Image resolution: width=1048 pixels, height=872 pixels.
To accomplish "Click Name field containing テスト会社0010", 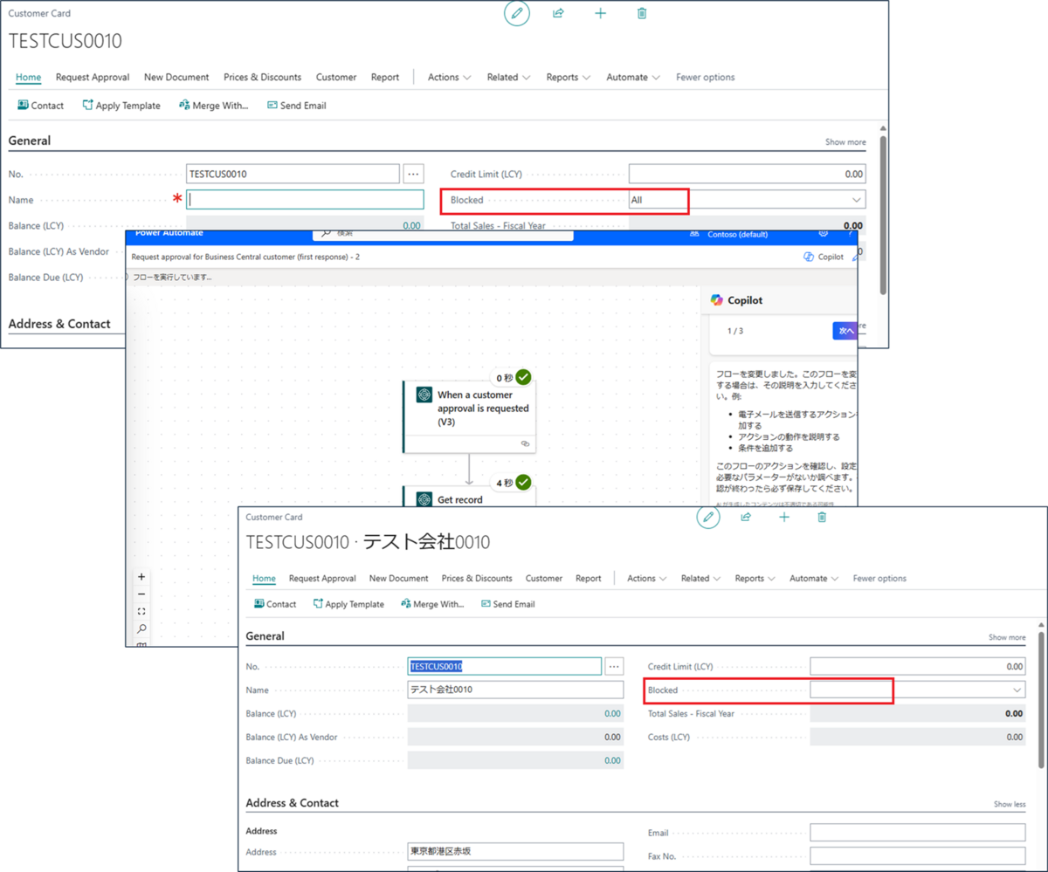I will click(x=516, y=690).
